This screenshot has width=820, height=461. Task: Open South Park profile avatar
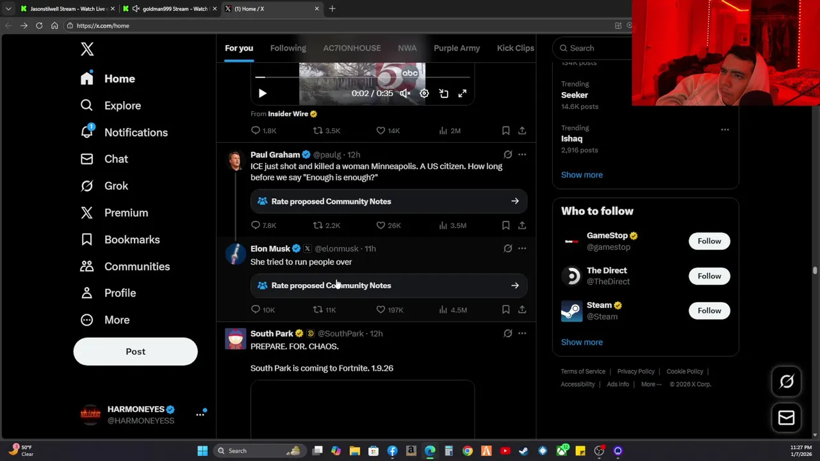point(235,339)
